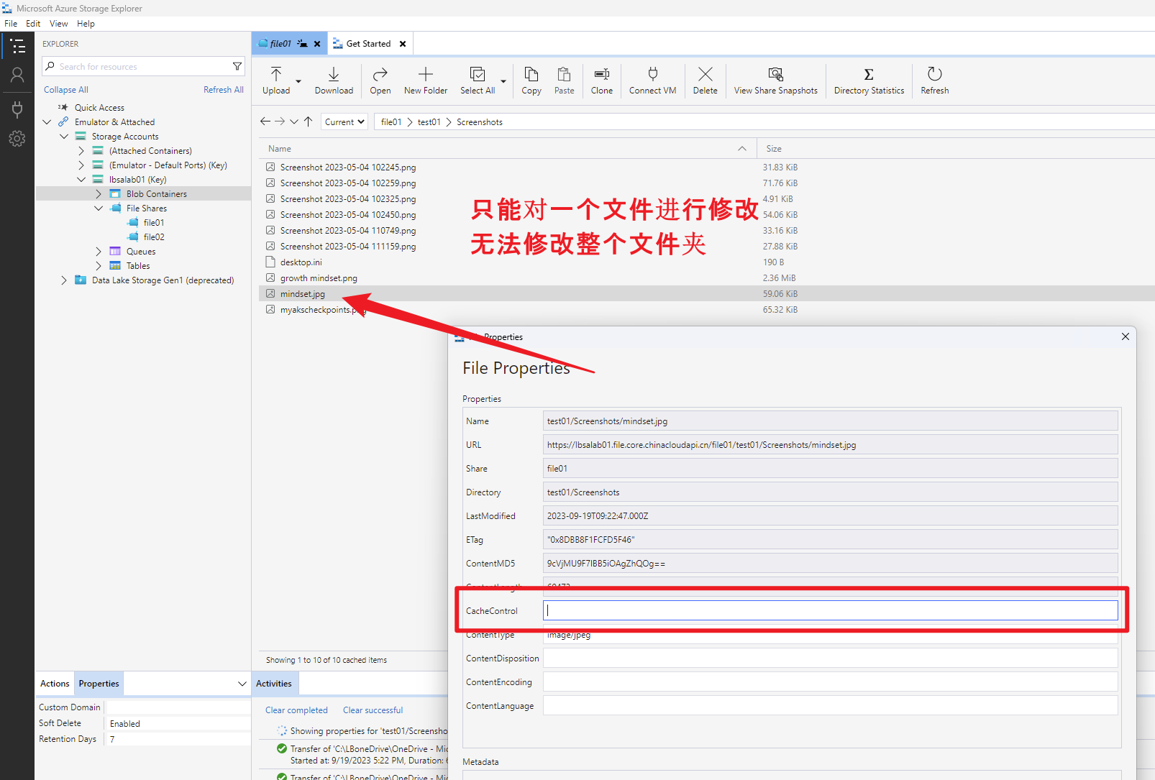Open Directory Statistics
The image size is (1155, 780).
pyautogui.click(x=869, y=75)
